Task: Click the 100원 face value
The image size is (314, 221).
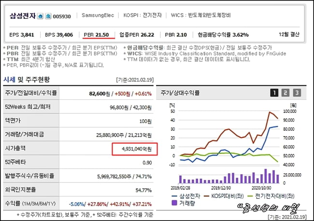Action: click(145, 122)
